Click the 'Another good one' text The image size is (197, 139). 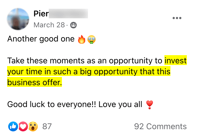tap(41, 39)
